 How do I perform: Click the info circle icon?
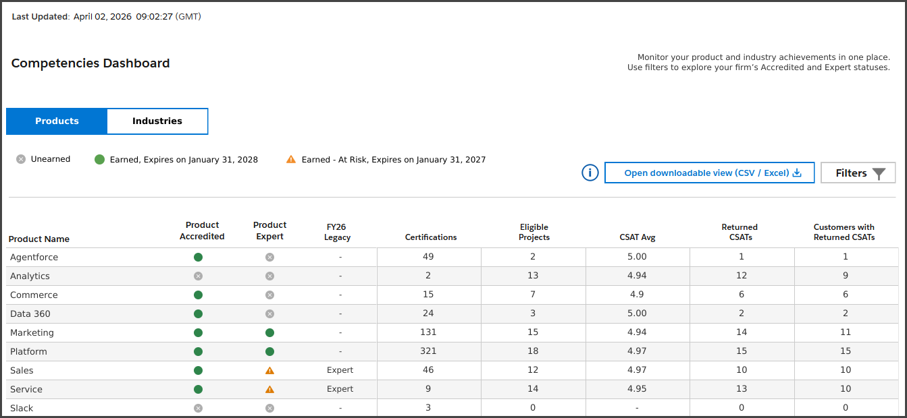[x=590, y=173]
